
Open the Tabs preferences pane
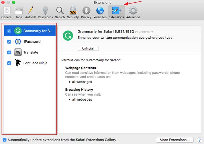point(19,13)
